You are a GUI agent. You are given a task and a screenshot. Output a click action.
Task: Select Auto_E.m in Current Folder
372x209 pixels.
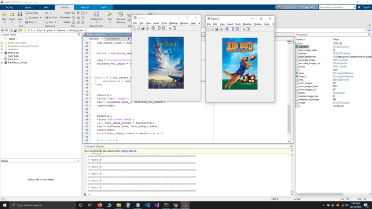(x=13, y=60)
